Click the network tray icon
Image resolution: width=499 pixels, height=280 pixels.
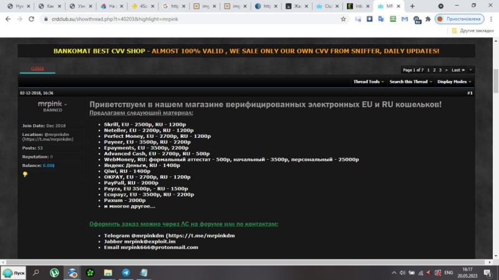[420, 273]
